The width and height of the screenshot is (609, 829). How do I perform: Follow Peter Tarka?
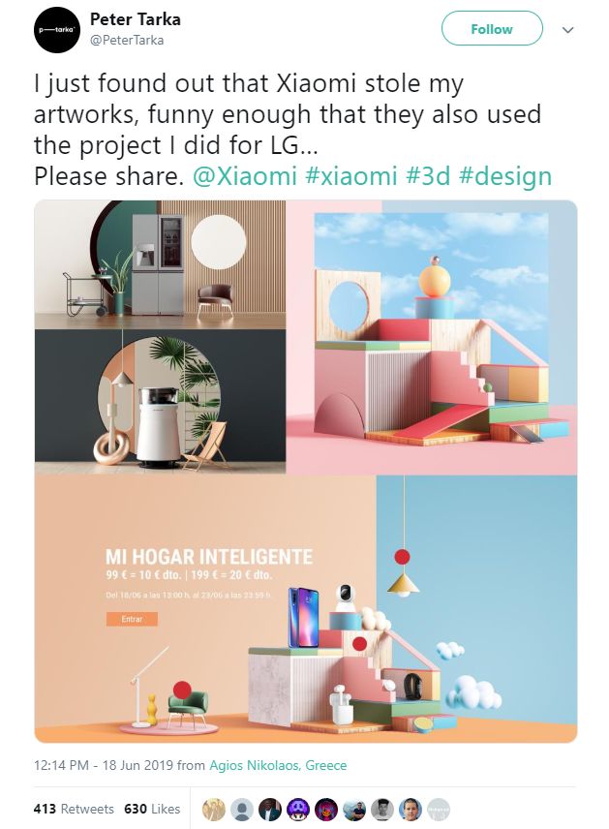click(x=492, y=29)
